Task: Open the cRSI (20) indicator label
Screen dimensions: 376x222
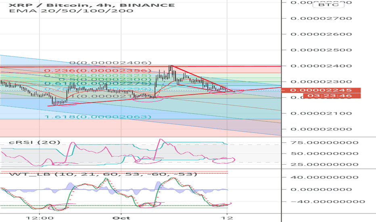Action: pos(35,142)
